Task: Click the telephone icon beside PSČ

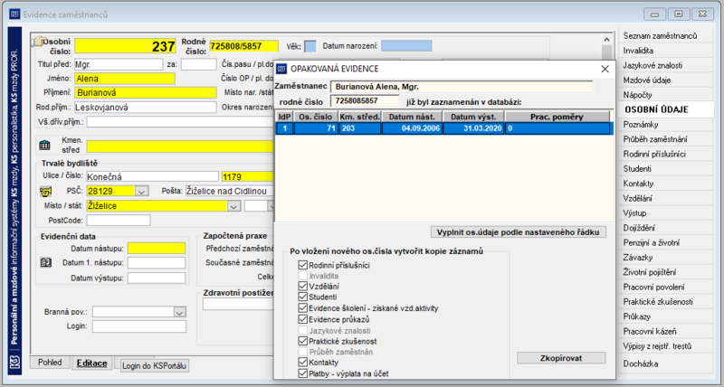Action: (46, 191)
